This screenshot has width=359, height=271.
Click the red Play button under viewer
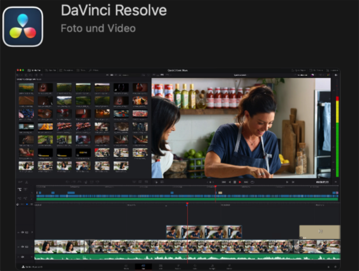[x=240, y=182]
